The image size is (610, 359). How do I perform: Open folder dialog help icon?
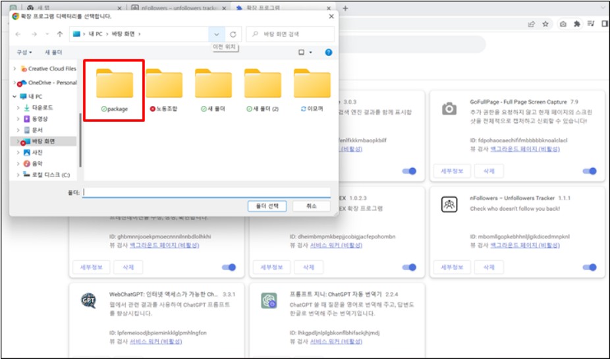[x=329, y=52]
